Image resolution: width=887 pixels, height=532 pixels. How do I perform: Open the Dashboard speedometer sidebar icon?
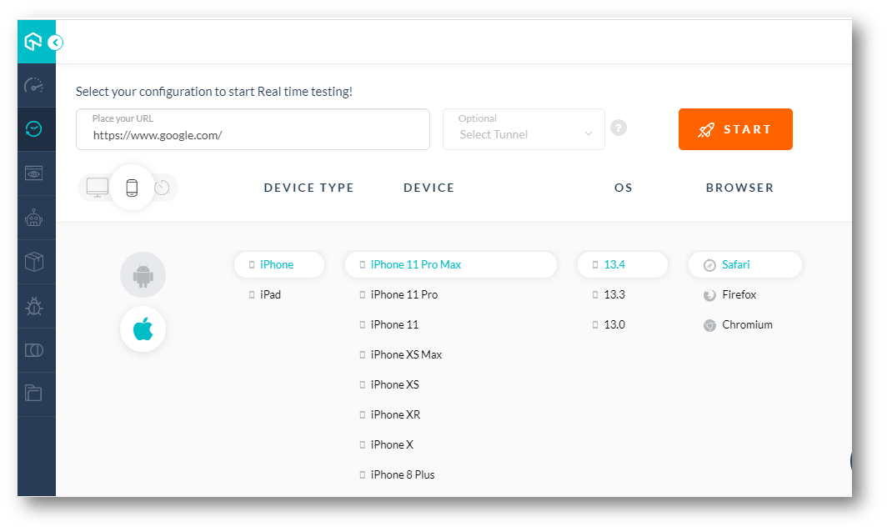click(36, 84)
